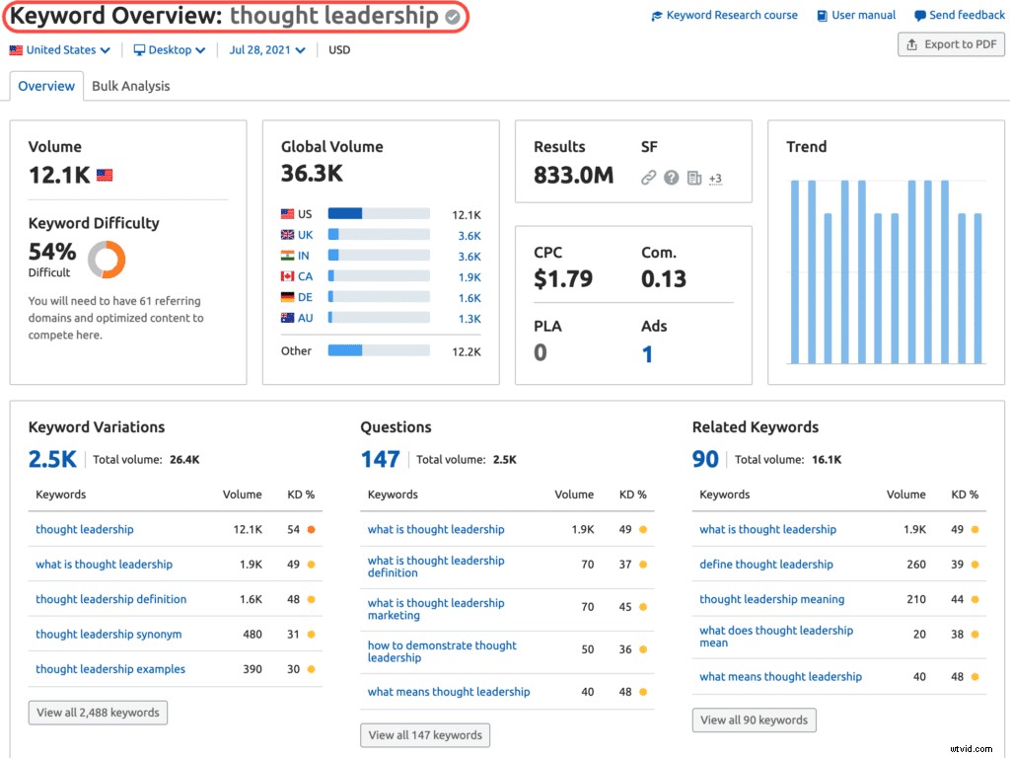Click the Send feedback speech bubble icon
The image size is (1010, 758).
tap(918, 15)
